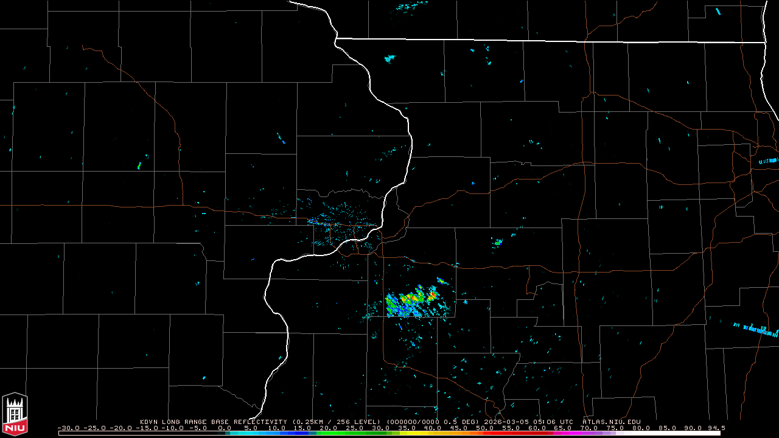779x438 pixels.
Task: Click the 50.0 scale label
Action: [485, 428]
